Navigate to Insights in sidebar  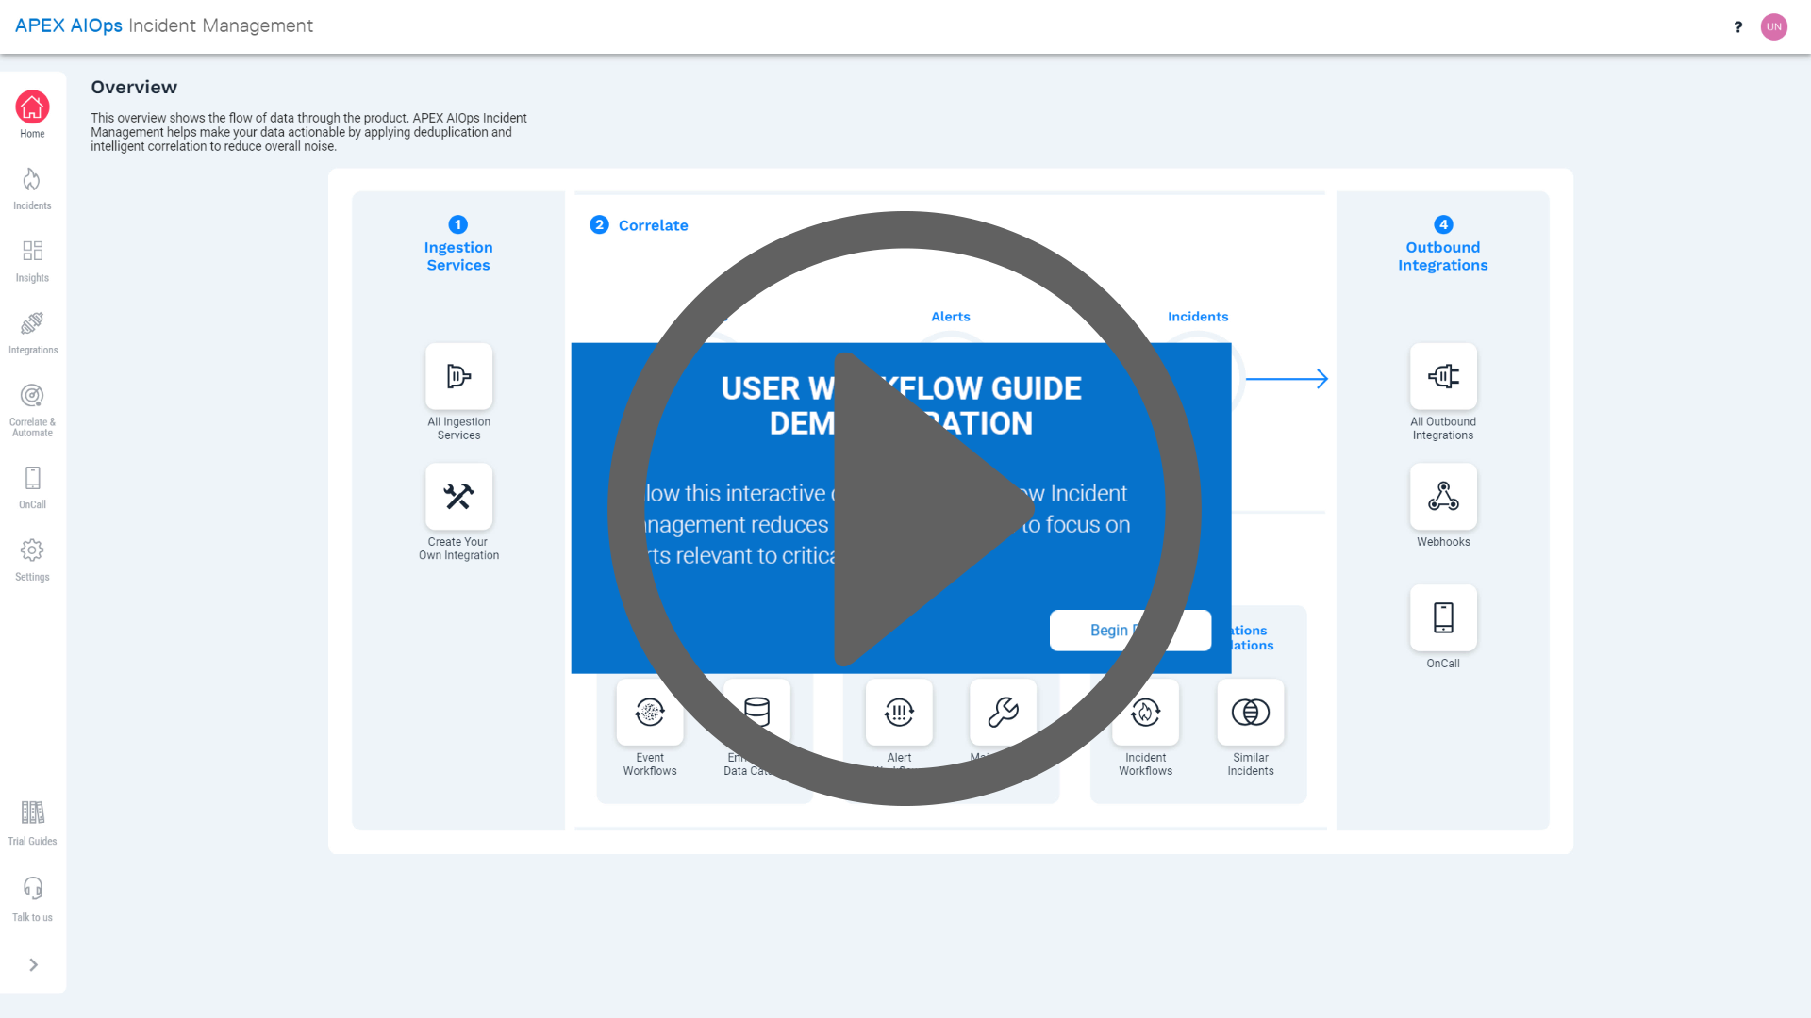(32, 261)
